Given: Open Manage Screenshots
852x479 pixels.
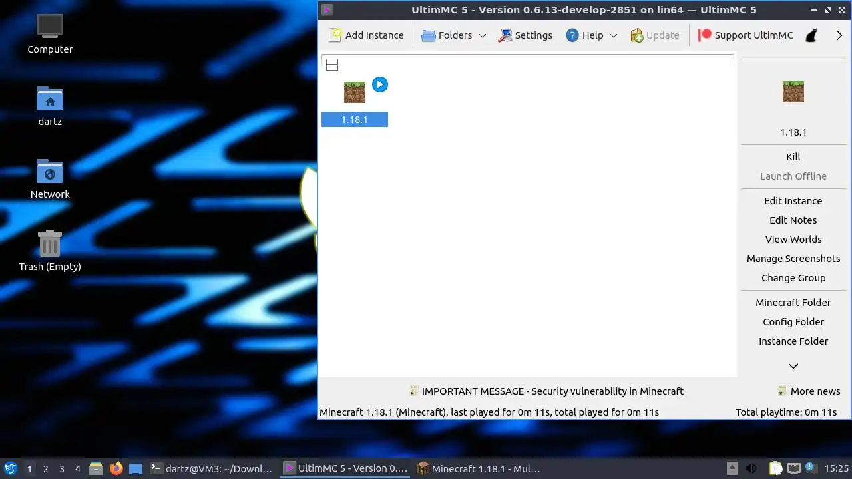Looking at the screenshot, I should coord(793,259).
